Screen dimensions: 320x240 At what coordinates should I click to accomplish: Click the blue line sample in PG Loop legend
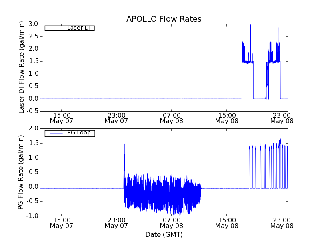tap(55, 133)
